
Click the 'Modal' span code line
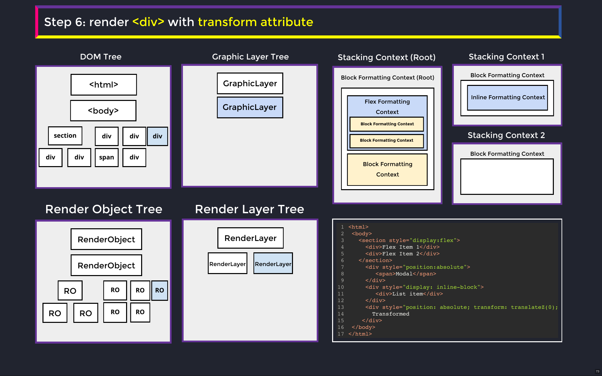click(x=406, y=274)
